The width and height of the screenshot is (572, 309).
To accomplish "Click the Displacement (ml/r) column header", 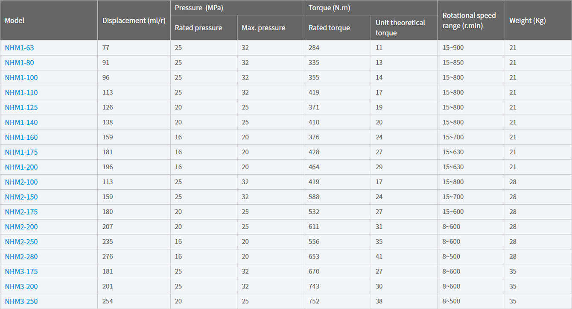I will pyautogui.click(x=134, y=21).
